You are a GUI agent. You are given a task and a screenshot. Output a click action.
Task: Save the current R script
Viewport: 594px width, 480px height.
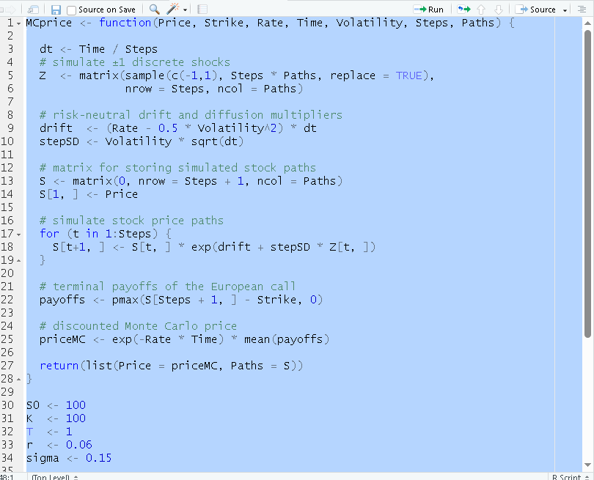tap(56, 10)
